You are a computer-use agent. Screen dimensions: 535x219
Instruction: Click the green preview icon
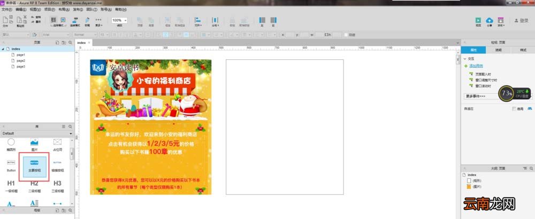pos(478,20)
